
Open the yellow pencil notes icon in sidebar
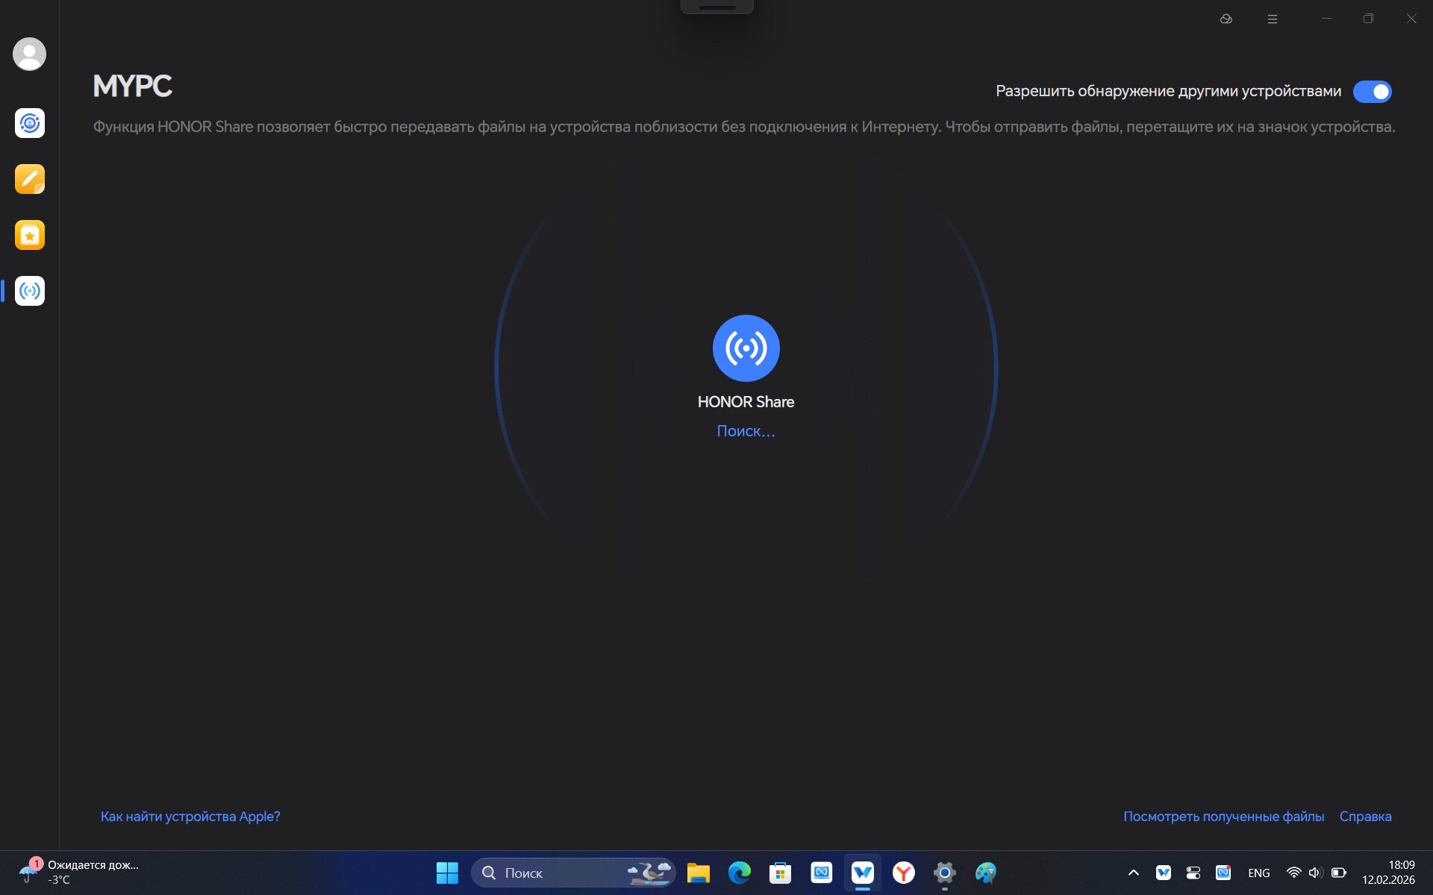(30, 179)
